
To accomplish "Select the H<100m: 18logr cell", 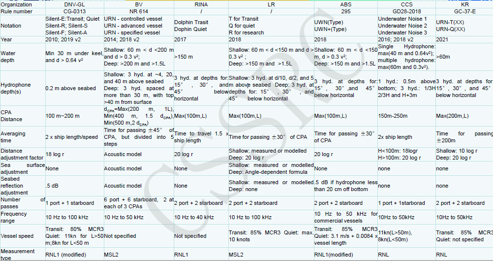I will click(x=406, y=154).
